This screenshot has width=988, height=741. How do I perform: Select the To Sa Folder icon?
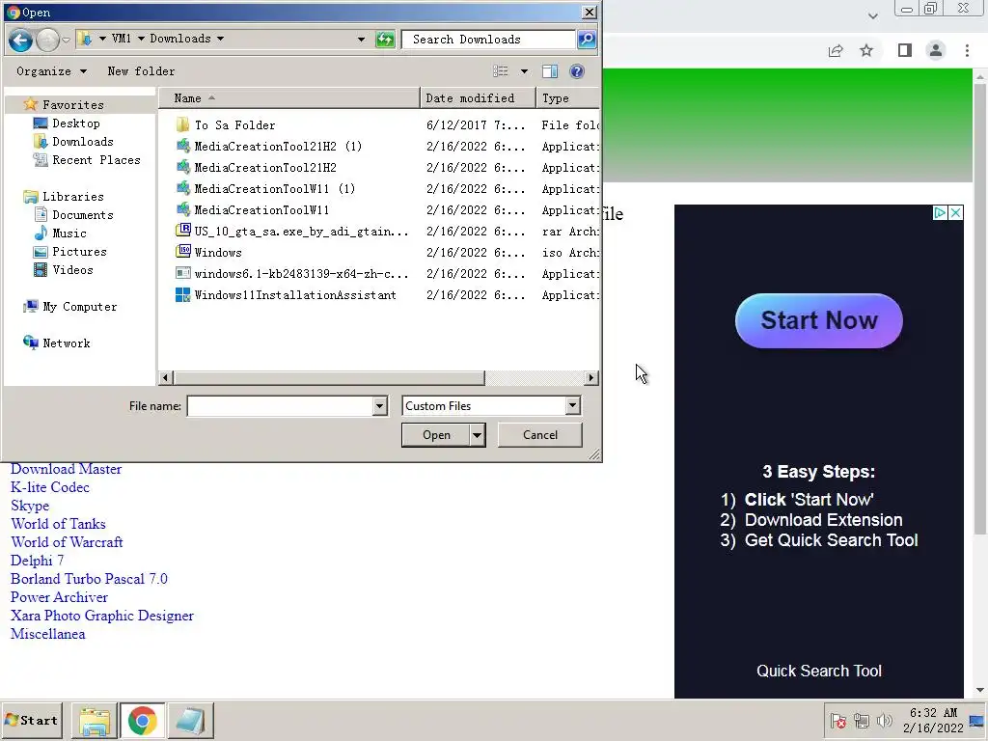(x=182, y=124)
